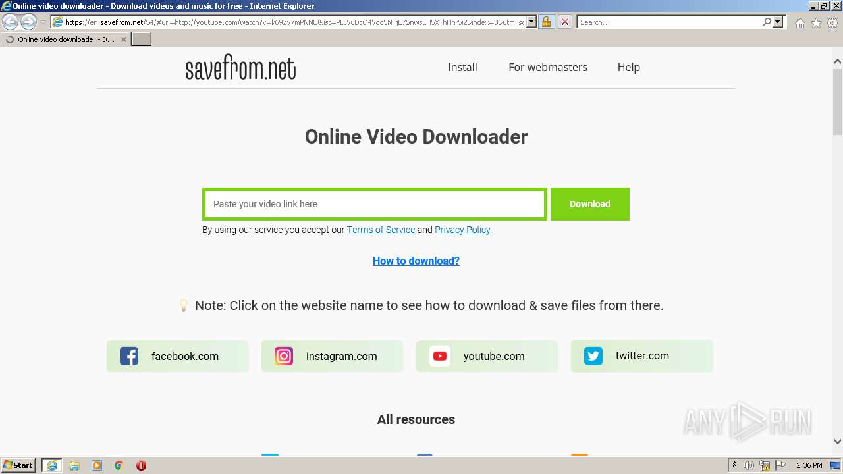Click the Instagram logo icon
Viewport: 843px width, 474px height.
pyautogui.click(x=284, y=356)
